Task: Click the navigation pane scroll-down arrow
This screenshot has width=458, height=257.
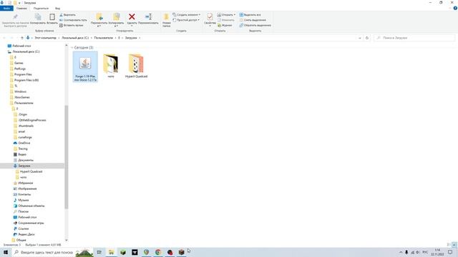Action: pos(67,240)
